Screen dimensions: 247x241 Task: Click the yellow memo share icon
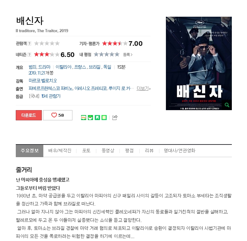(x=104, y=118)
